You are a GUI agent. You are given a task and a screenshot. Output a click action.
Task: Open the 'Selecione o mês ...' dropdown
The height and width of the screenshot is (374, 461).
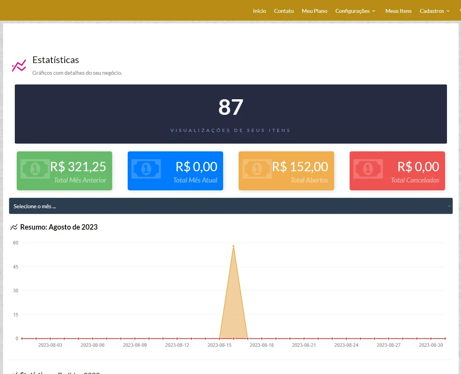click(x=231, y=206)
